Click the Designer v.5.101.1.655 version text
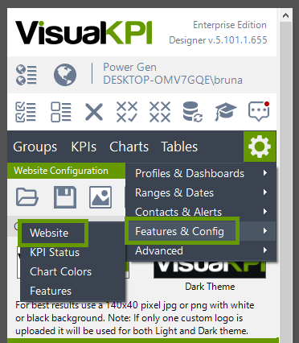The width and height of the screenshot is (299, 343). click(218, 40)
